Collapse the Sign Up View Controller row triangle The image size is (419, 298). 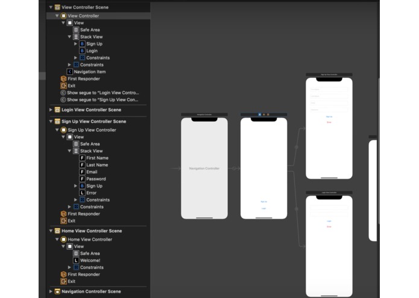(x=57, y=130)
